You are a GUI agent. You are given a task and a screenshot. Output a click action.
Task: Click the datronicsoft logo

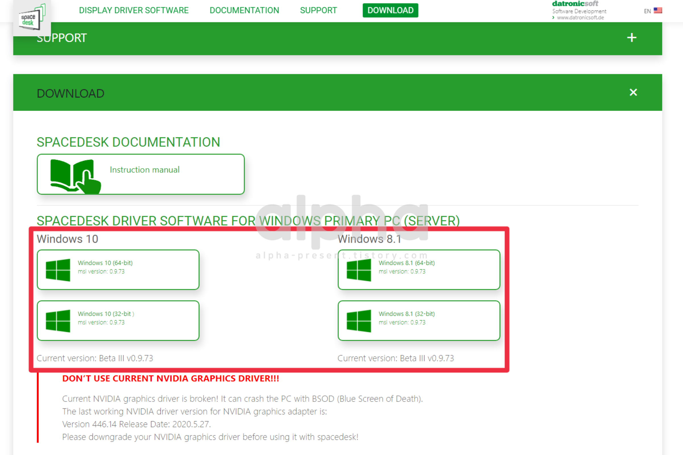click(575, 4)
